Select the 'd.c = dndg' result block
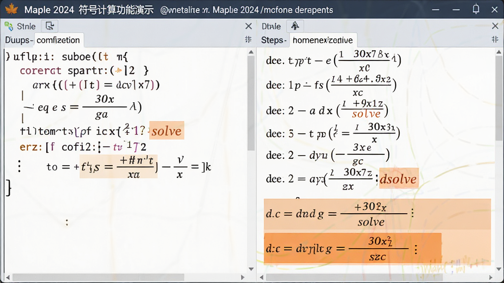The image size is (504, 283). tap(378, 214)
